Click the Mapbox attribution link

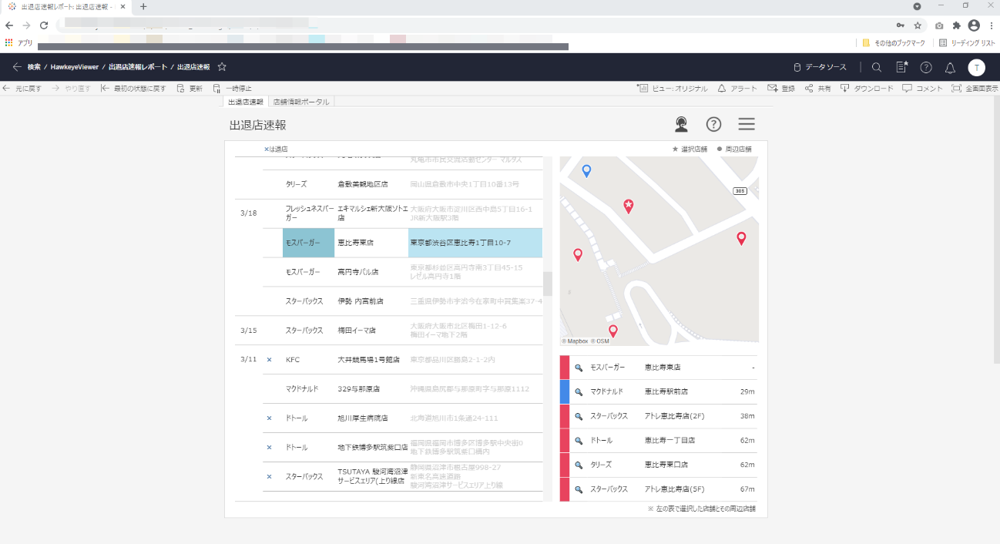click(x=575, y=341)
